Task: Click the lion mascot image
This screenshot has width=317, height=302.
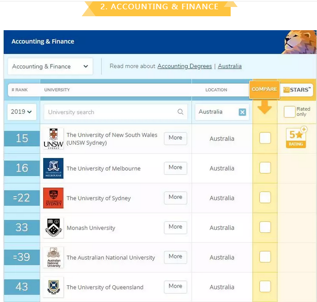Action: 300,42
